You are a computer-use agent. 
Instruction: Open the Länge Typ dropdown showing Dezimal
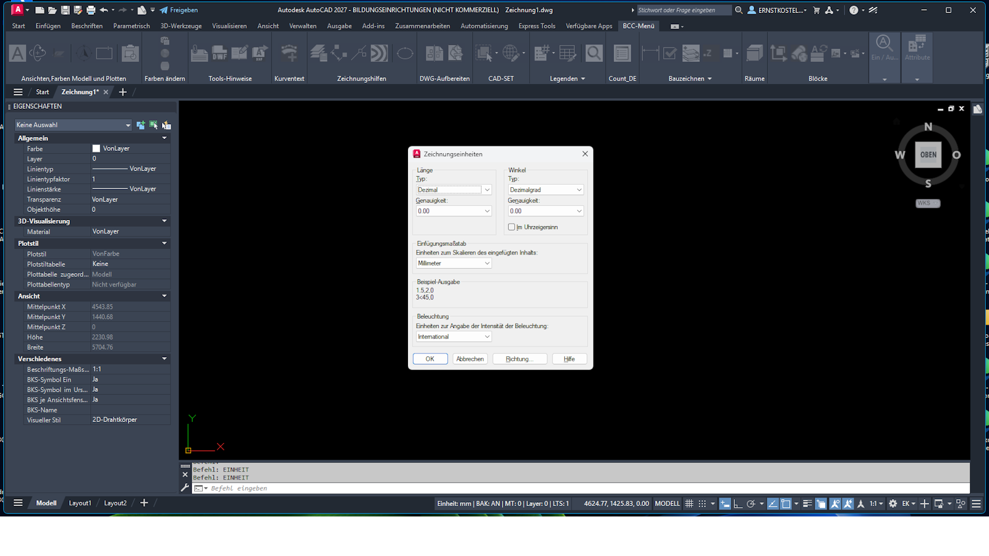454,190
